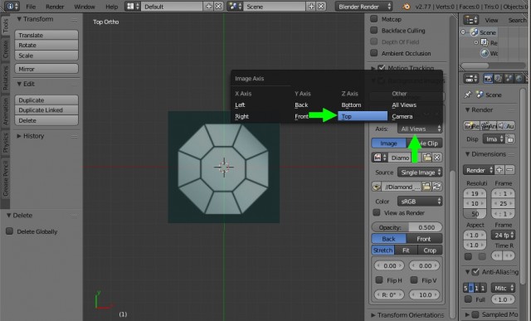
Task: Switch to Grease Pencil tab
Action: coord(6,178)
